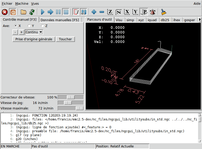Viewport: 202px width, 149px height.
Task: Open the Continu jog increment dropdown
Action: click(41, 32)
